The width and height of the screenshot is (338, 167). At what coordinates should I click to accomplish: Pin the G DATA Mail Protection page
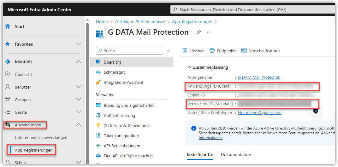[199, 32]
